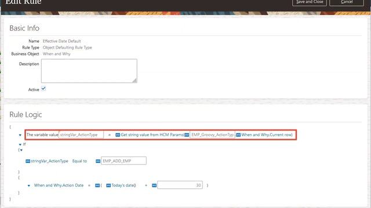The width and height of the screenshot is (371, 208).
Task: Collapse the If block arrow
Action: [20, 144]
